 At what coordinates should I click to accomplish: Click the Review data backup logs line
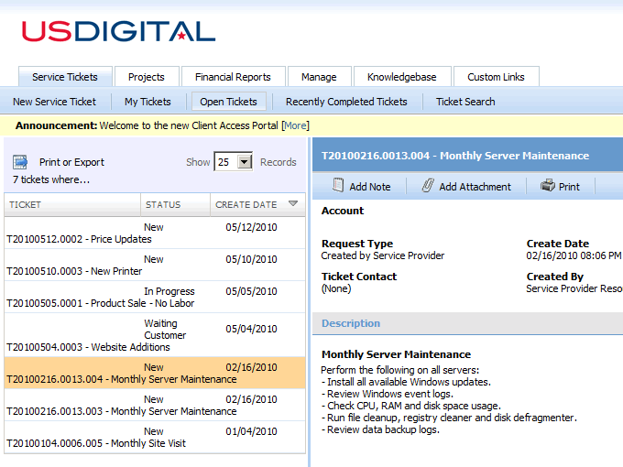[x=380, y=429]
